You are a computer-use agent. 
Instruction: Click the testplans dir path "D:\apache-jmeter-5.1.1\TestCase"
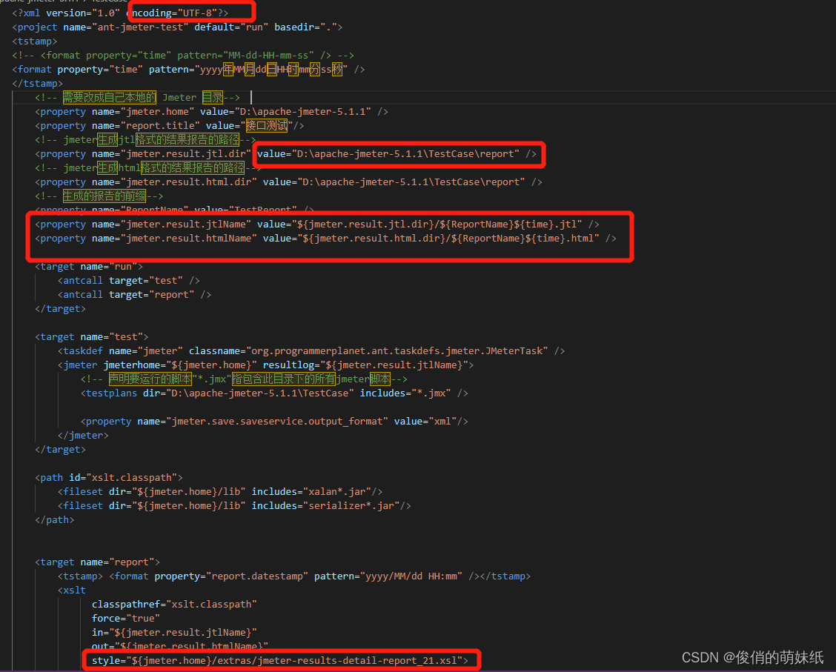click(260, 393)
